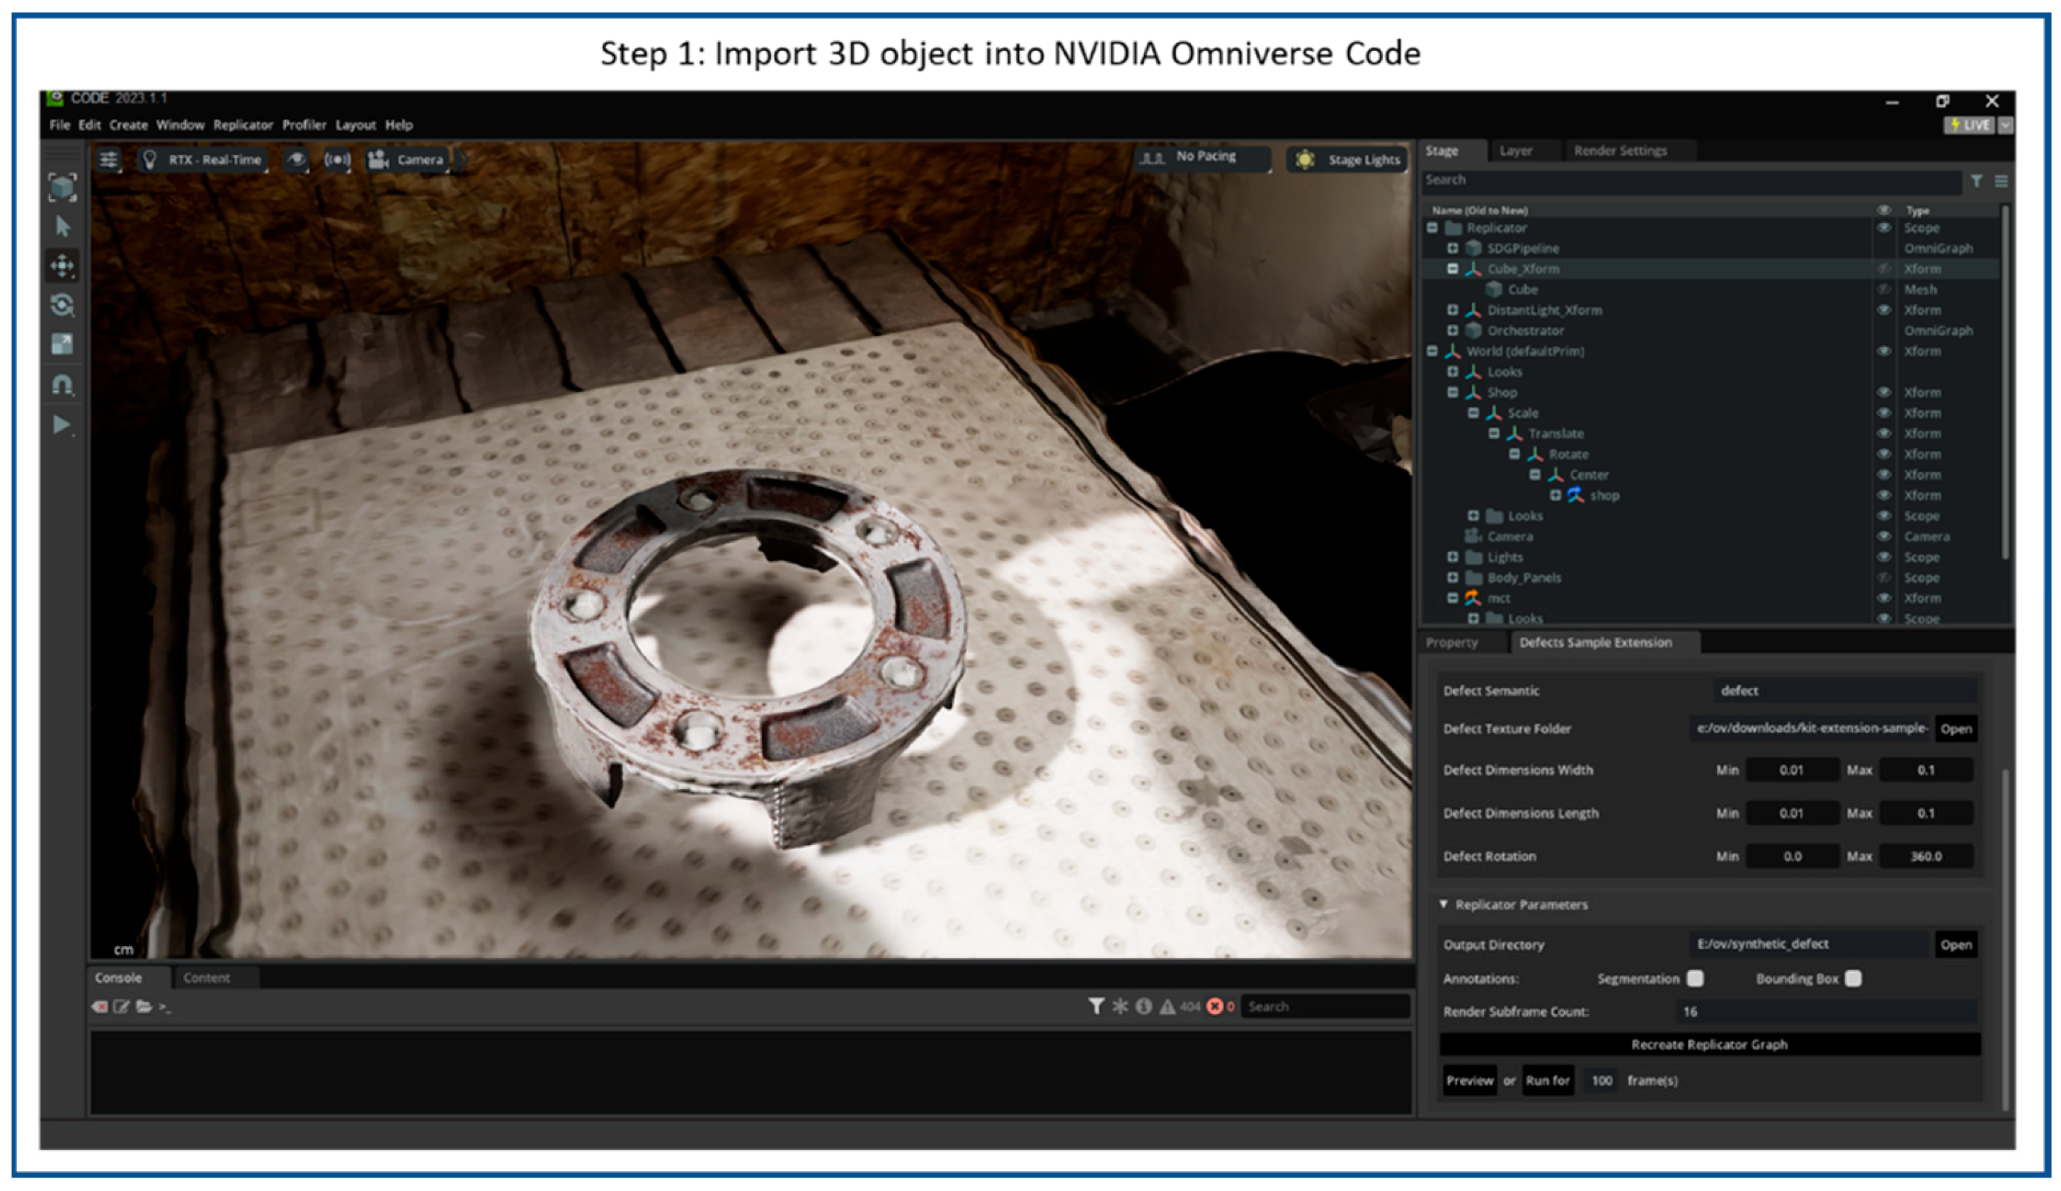The image size is (2061, 1191).
Task: Select the Move tool in left toolbar
Action: [x=62, y=265]
